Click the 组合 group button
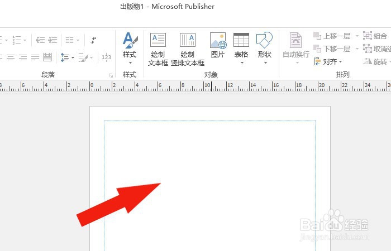The height and width of the screenshot is (251, 391). click(x=375, y=36)
